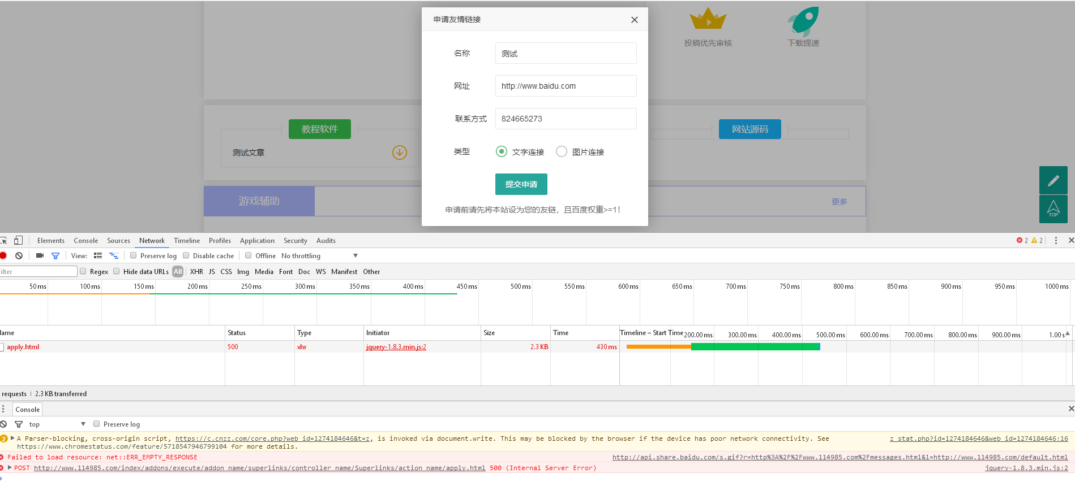Stop recording network log with red button
This screenshot has height=482, width=1075.
click(3, 255)
